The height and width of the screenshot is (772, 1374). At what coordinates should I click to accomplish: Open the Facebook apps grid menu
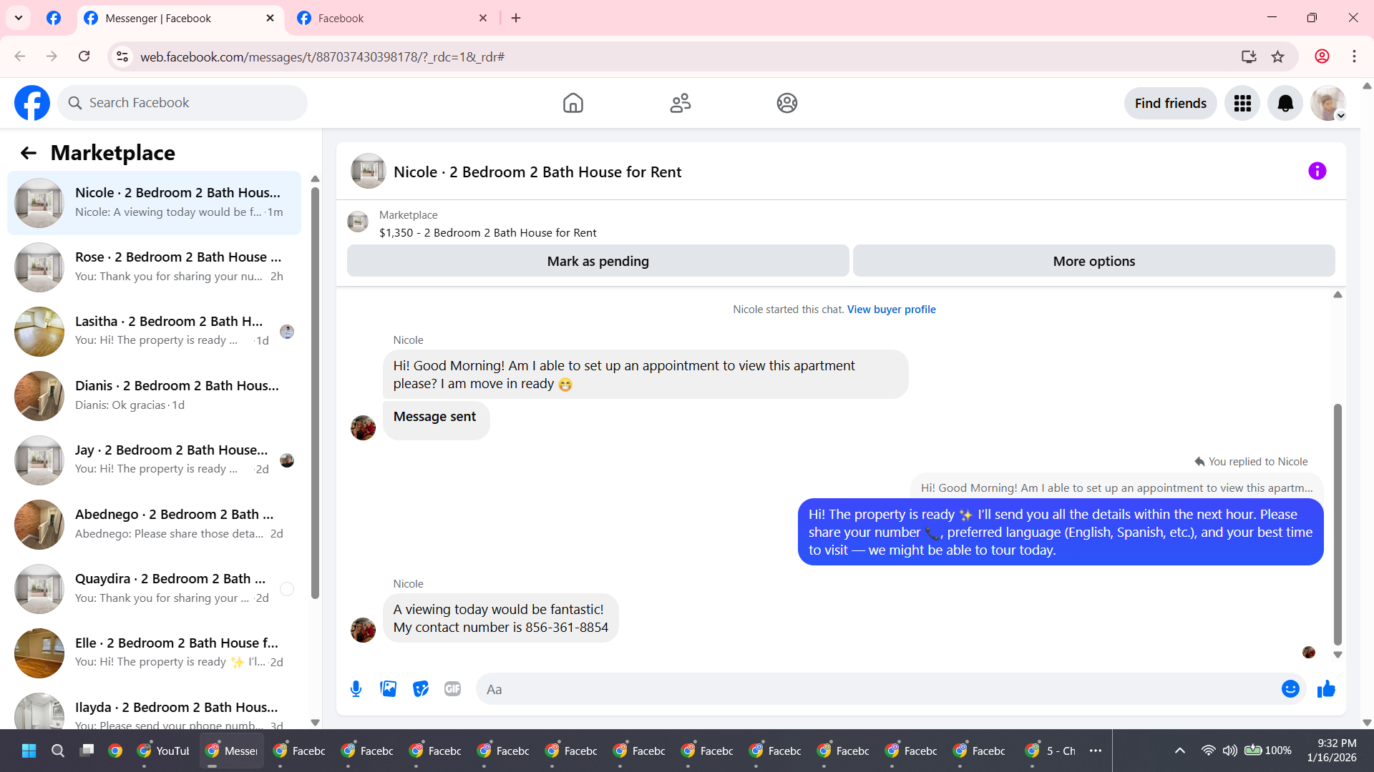click(x=1242, y=104)
